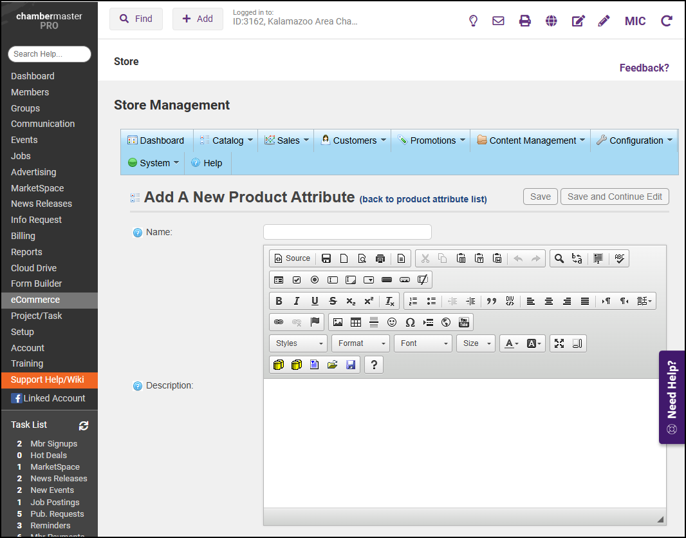
Task: Click the special character omega icon
Action: 410,322
